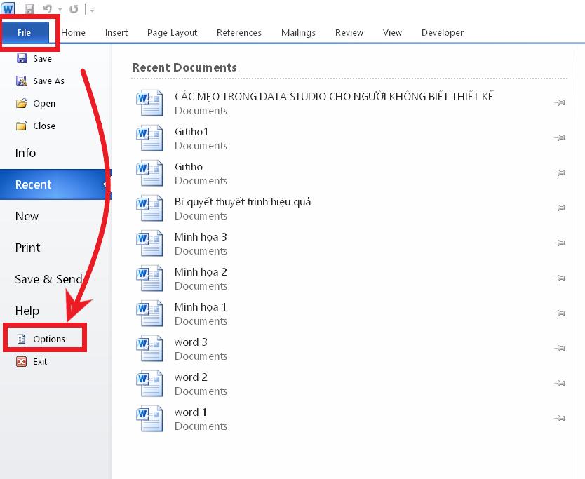The width and height of the screenshot is (585, 479).
Task: Pin the Gitiho document to the list
Action: point(559,173)
